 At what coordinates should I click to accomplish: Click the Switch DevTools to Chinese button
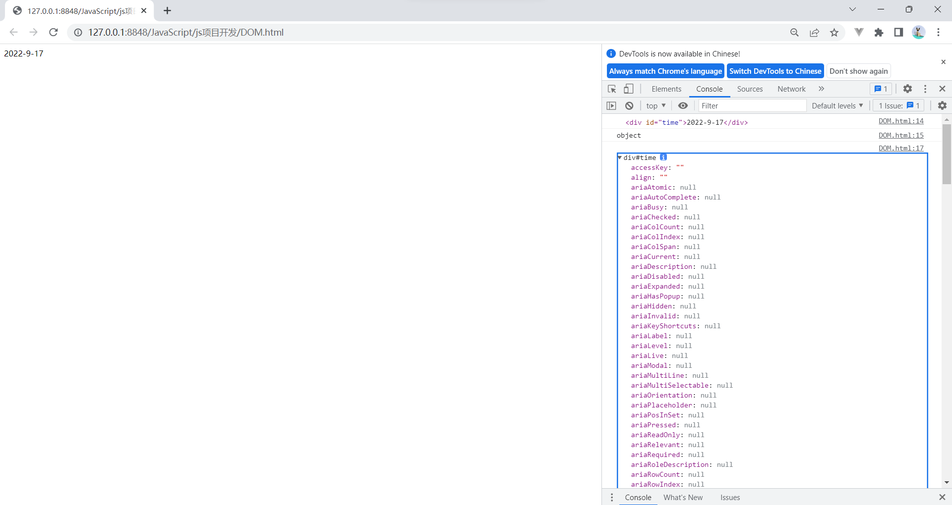point(775,71)
